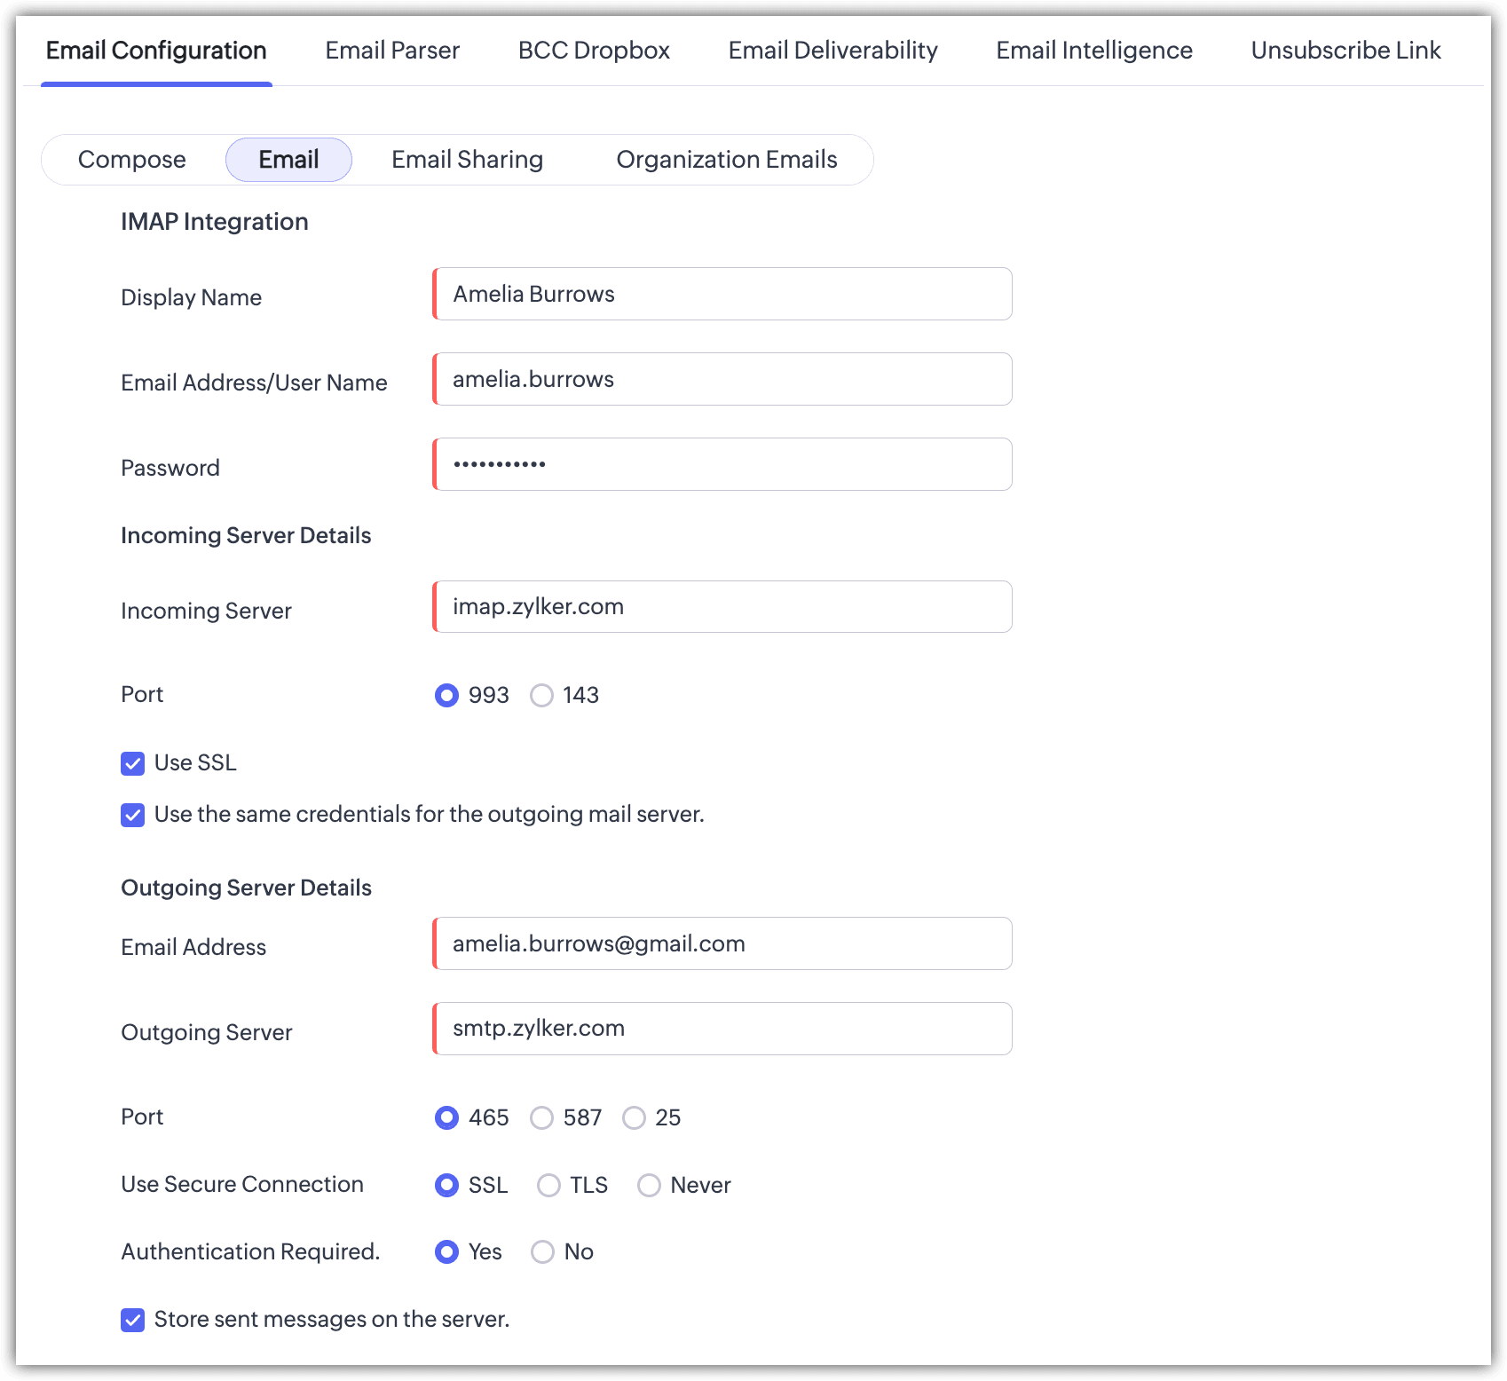Select outgoing port 25
This screenshot has width=1507, height=1381.
(634, 1117)
